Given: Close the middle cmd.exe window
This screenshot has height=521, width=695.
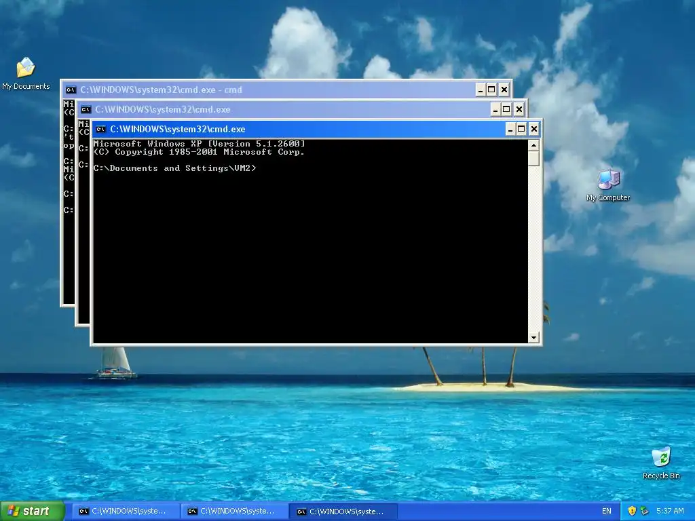Looking at the screenshot, I should pos(519,109).
